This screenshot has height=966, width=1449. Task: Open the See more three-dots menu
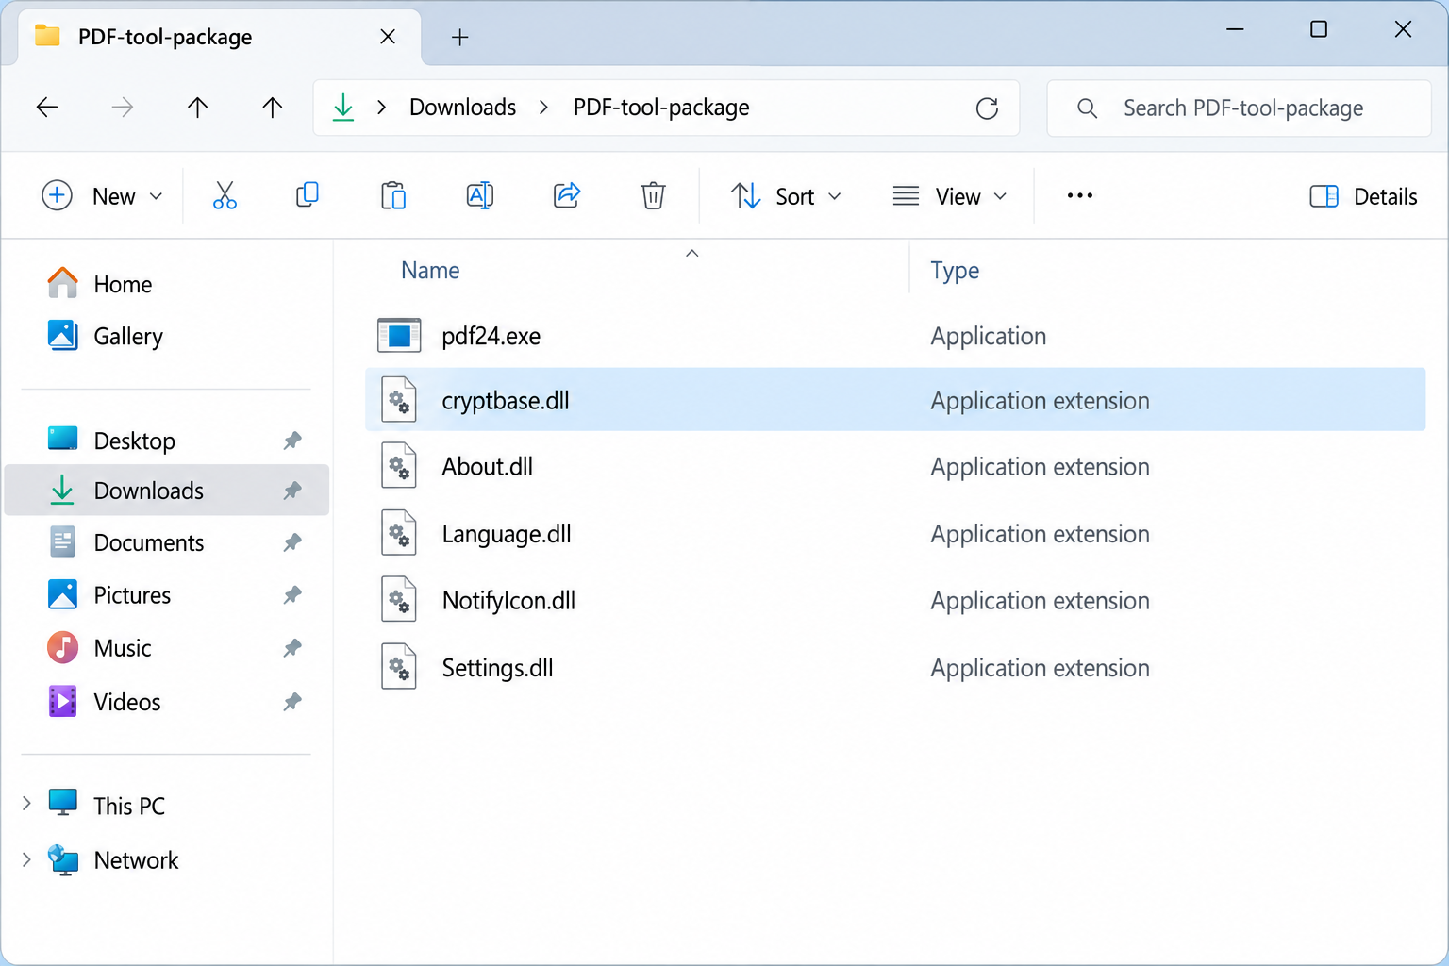pos(1080,195)
